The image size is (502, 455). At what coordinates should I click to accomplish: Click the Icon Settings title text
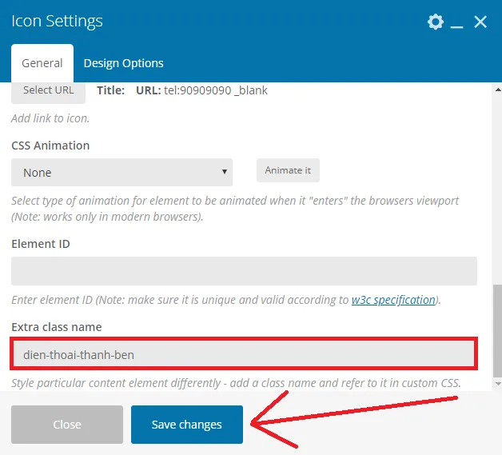pos(57,21)
